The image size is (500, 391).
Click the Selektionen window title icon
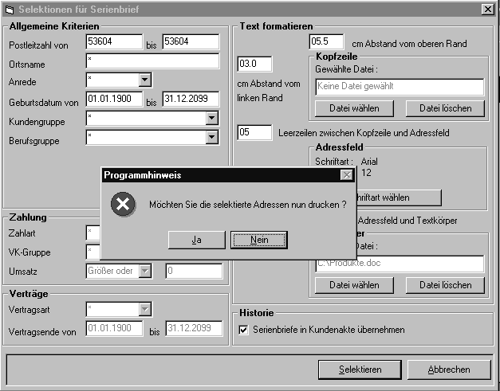click(10, 8)
